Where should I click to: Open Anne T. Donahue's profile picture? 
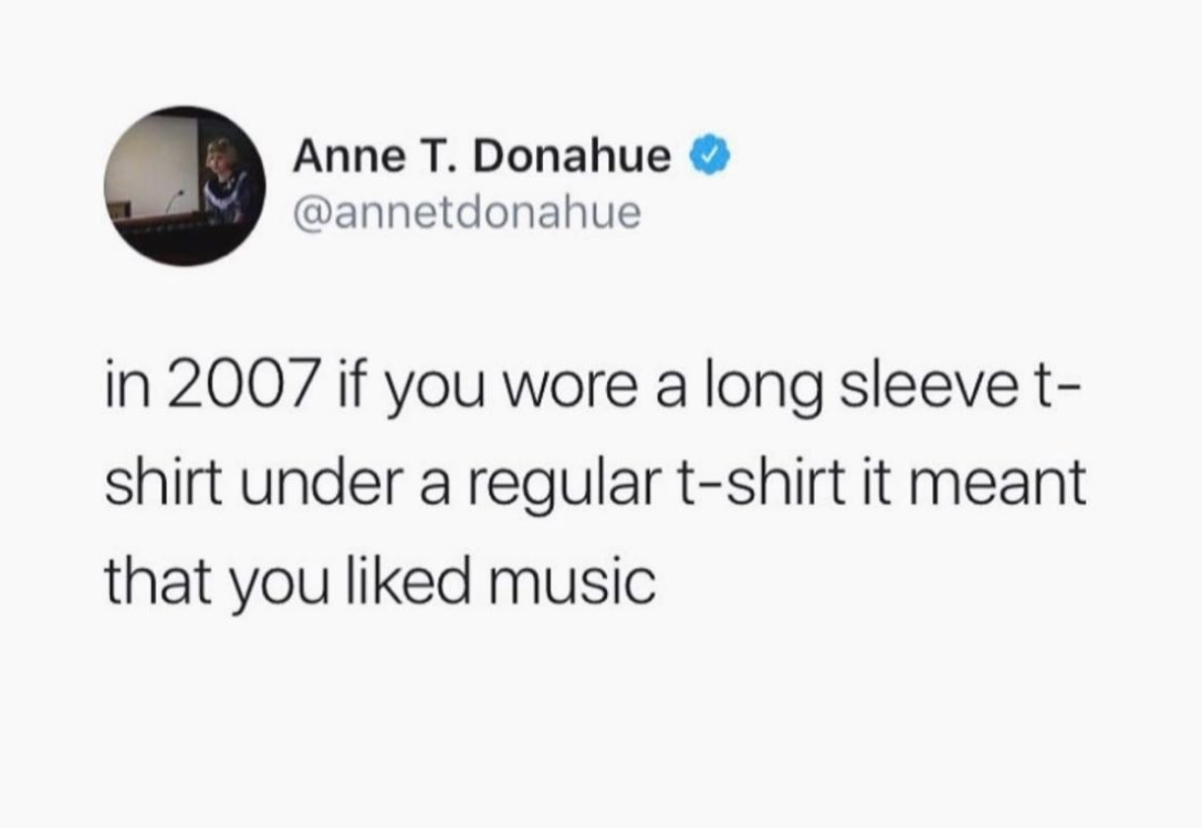186,186
